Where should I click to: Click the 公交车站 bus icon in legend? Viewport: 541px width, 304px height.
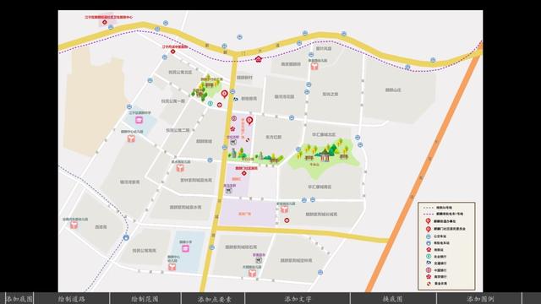(x=429, y=236)
